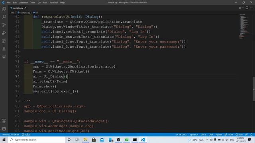Open run options dropdown arrow beside play

(243, 8)
